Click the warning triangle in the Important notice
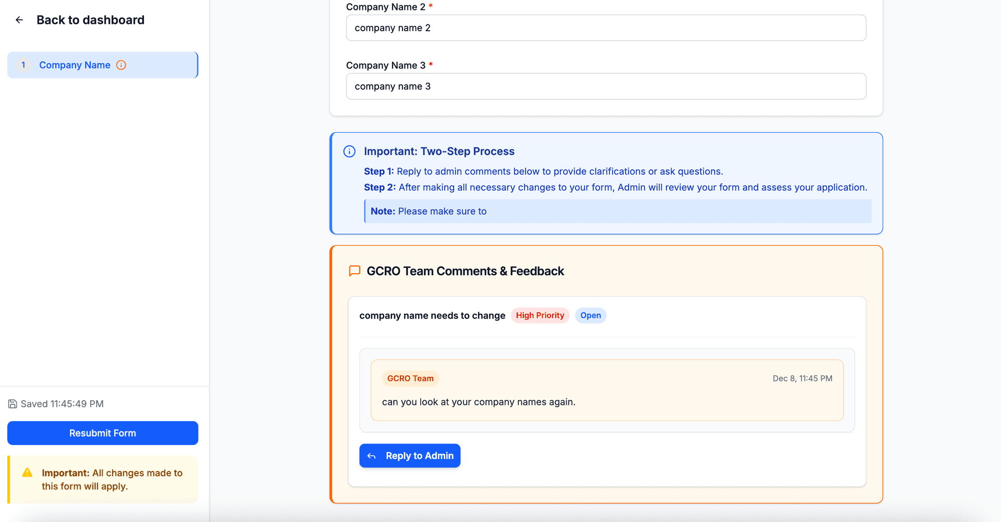 (26, 473)
